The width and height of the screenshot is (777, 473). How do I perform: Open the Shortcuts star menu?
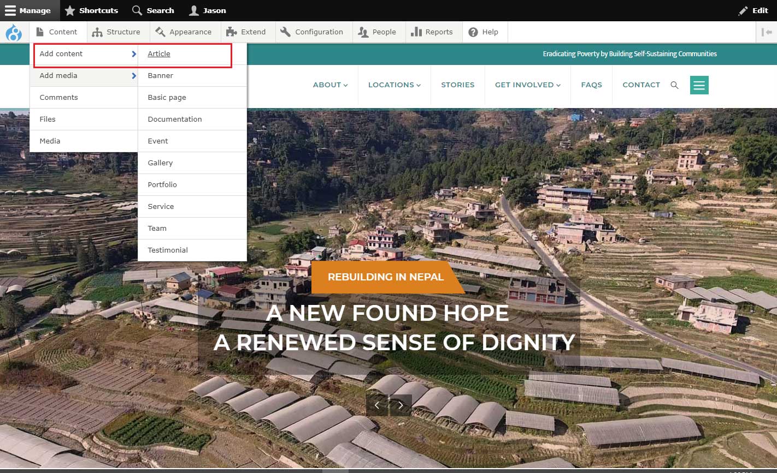91,10
